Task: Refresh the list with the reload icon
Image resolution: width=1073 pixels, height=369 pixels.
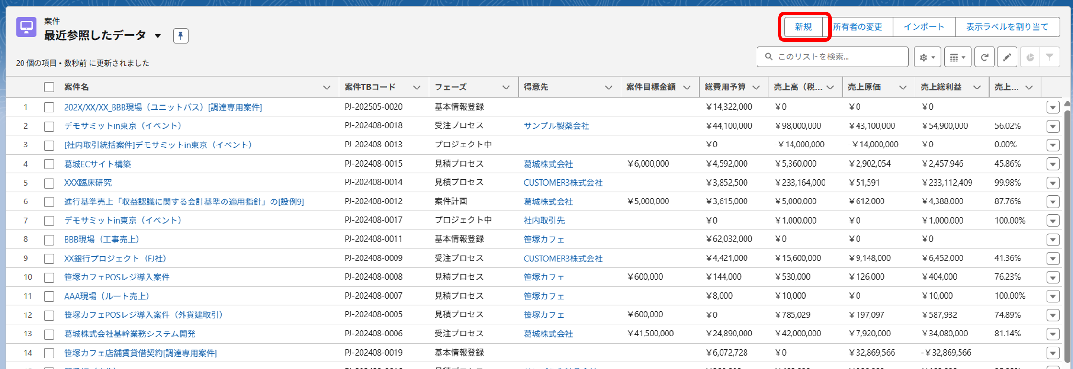Action: point(984,57)
